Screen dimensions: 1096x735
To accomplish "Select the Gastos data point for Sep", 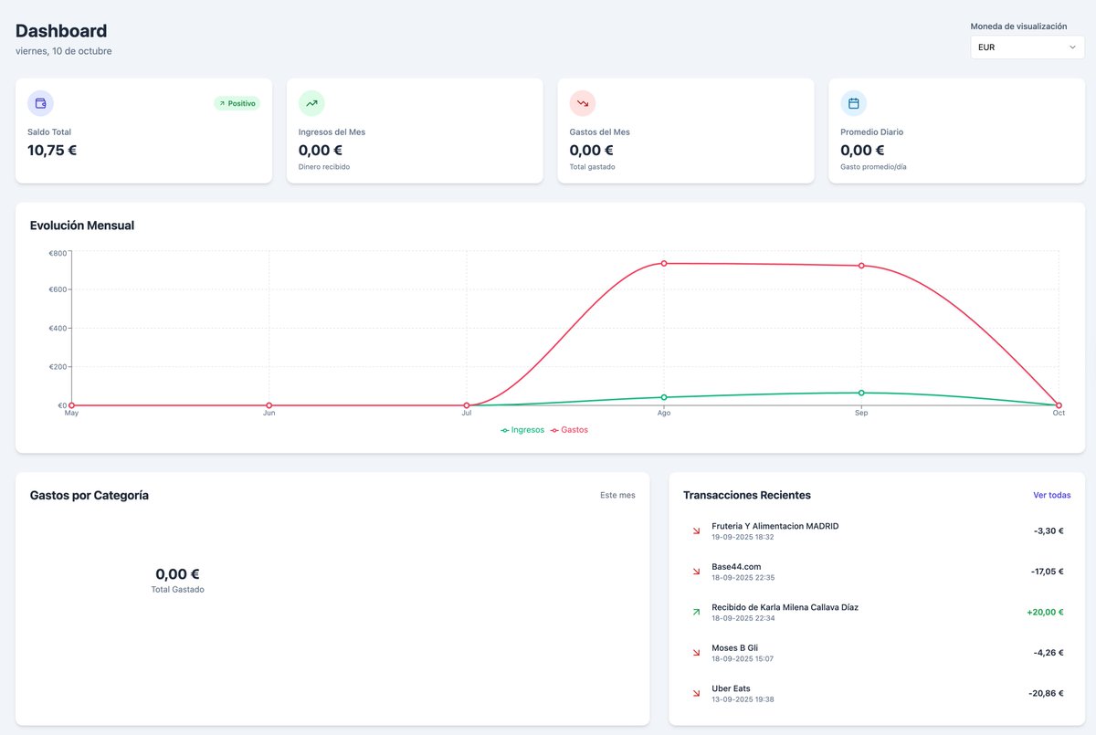I will (861, 266).
